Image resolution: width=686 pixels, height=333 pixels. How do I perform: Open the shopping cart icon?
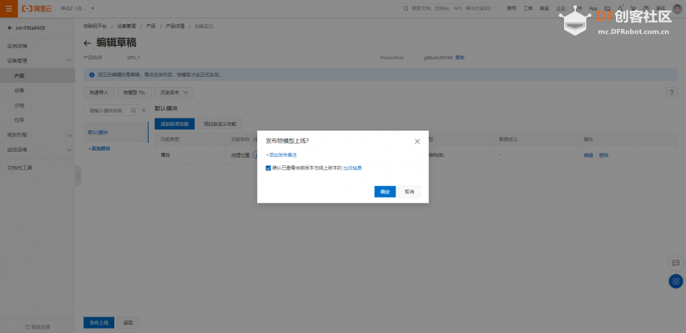(x=633, y=8)
